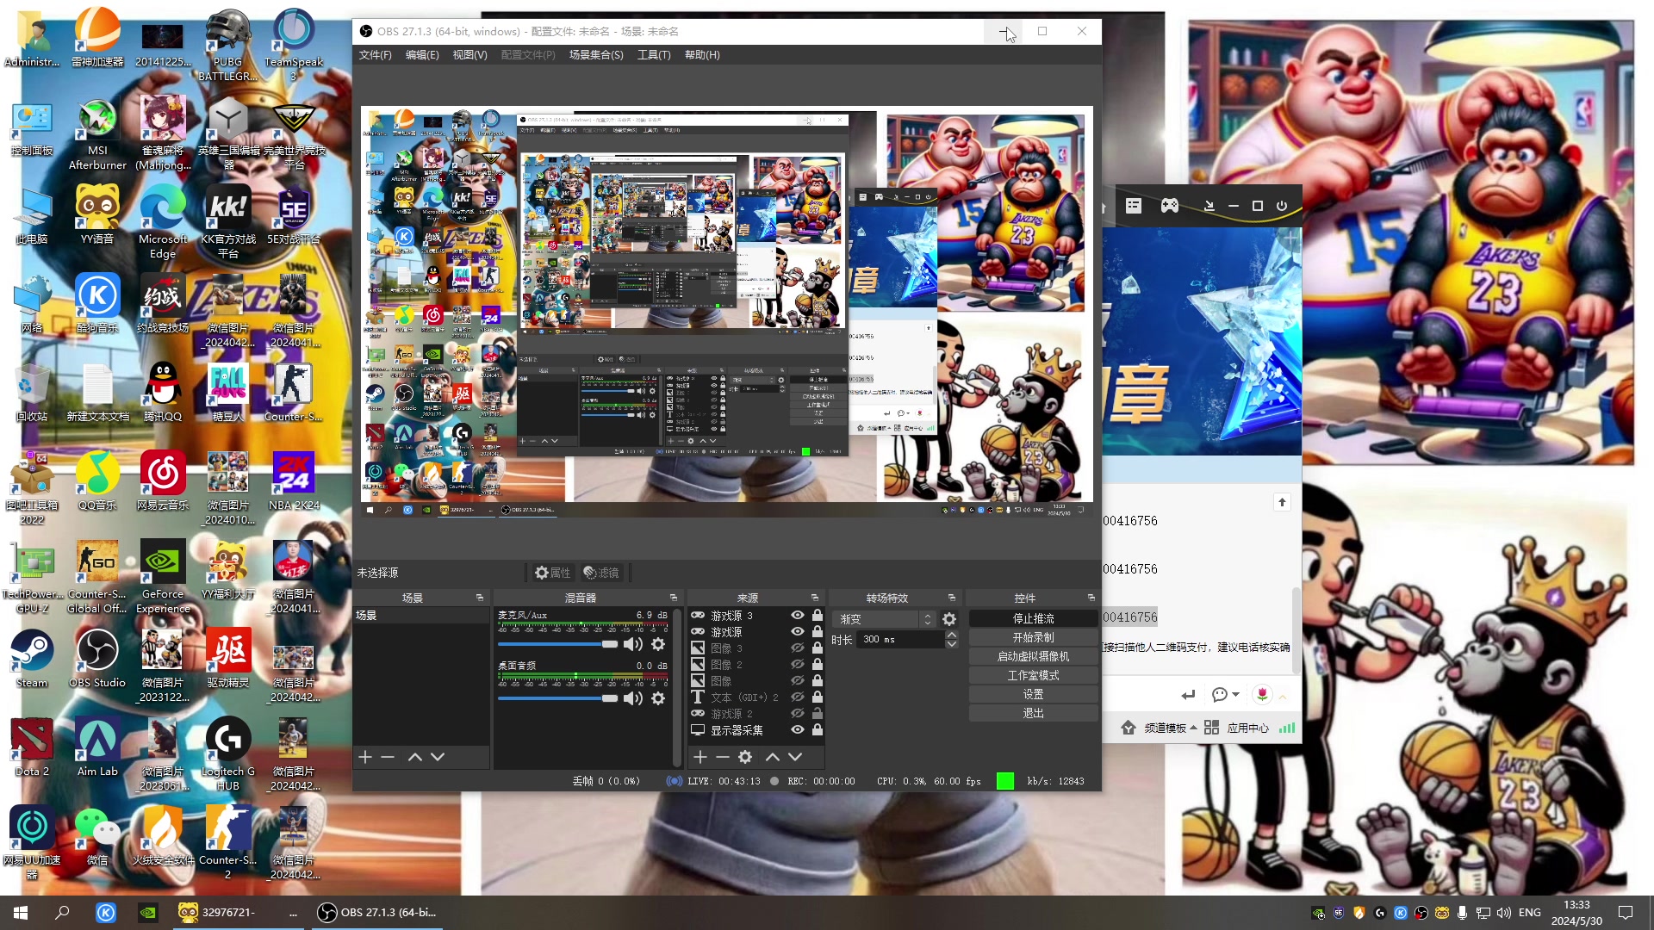
Task: Open 场景集合(S) menu
Action: click(x=596, y=55)
